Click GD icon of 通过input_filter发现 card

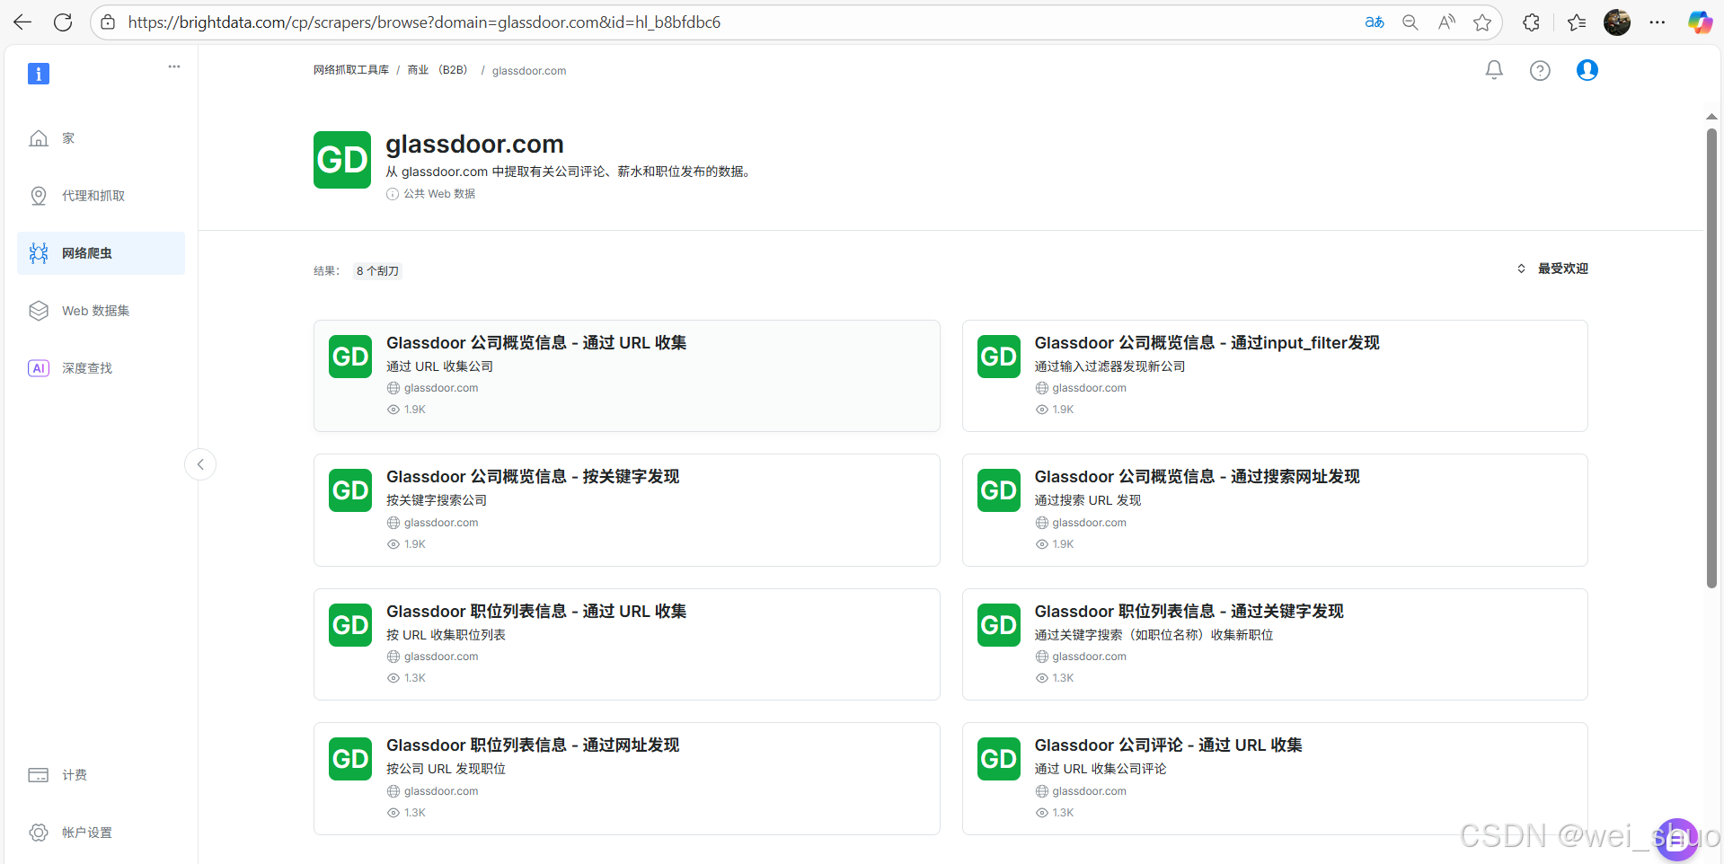(x=999, y=357)
